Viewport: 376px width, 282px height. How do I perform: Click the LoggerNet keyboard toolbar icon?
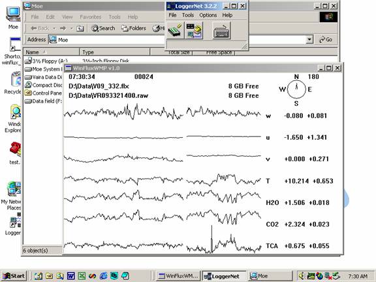tap(221, 31)
